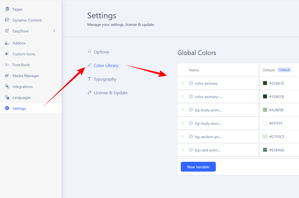The width and height of the screenshot is (299, 198).
Task: Click the License & Update key icon
Action: (x=89, y=93)
